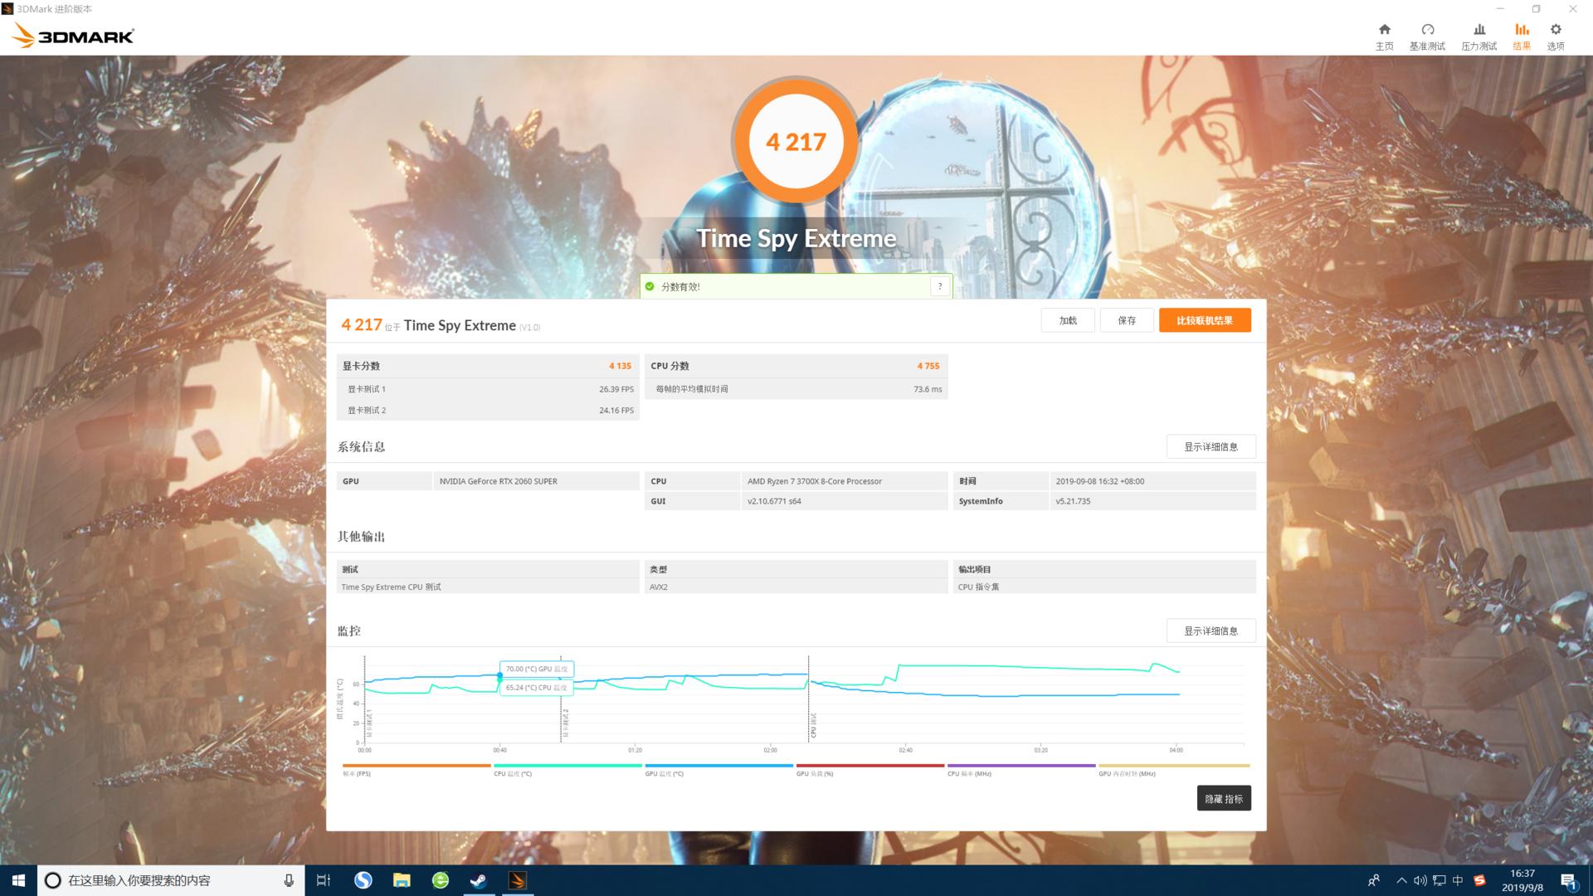Switch to the 结果 tab in navigation
This screenshot has width=1593, height=896.
point(1522,36)
